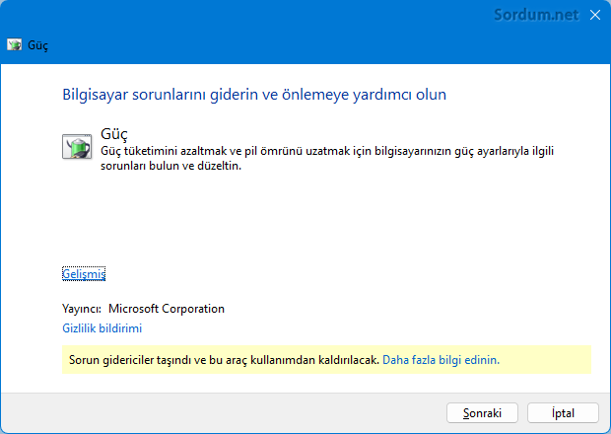
Task: Click the 'Yayıncı:' label
Action: (82, 309)
